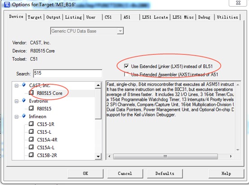The width and height of the screenshot is (249, 185).
Task: Click the device description text pane
Action: (x=170, y=117)
